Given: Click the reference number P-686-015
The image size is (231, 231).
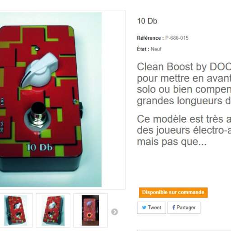Looking at the screenshot, I should point(177,38).
